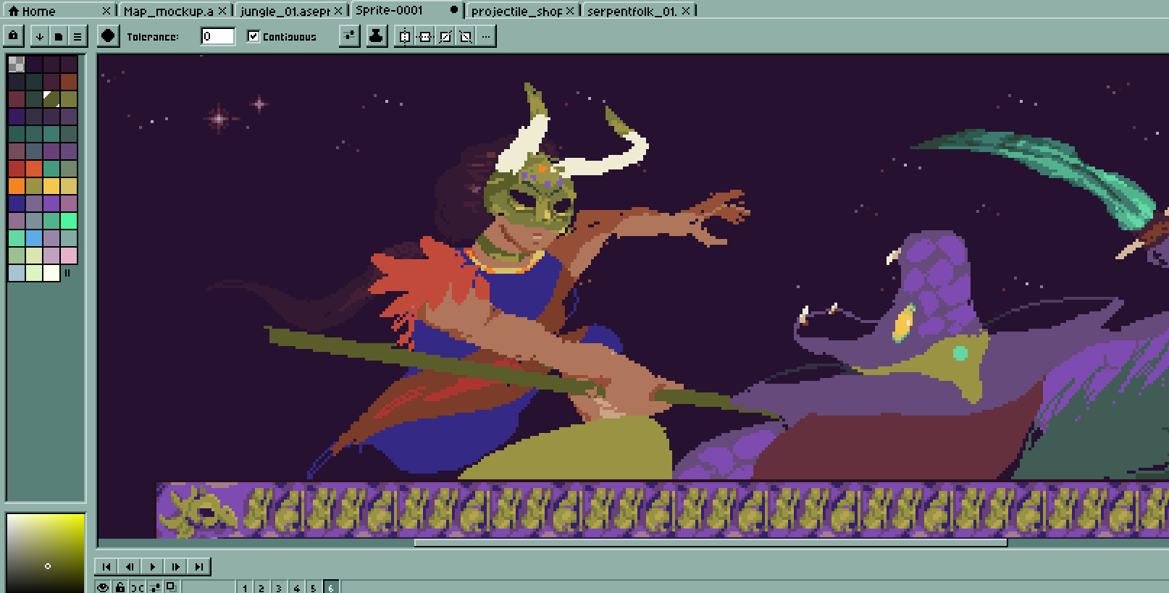1169x593 pixels.
Task: Switch to the jungle_01.aseprite tab
Action: pyautogui.click(x=285, y=11)
